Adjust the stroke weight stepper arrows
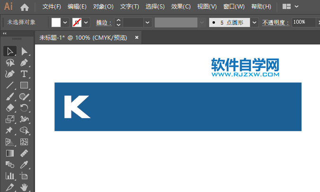The height and width of the screenshot is (192, 320). 118,22
